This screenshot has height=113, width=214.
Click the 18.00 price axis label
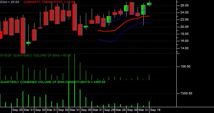[184, 34]
